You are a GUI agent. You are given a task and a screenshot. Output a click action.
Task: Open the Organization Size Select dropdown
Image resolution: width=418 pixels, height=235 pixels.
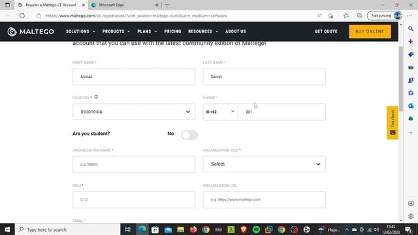(x=264, y=164)
